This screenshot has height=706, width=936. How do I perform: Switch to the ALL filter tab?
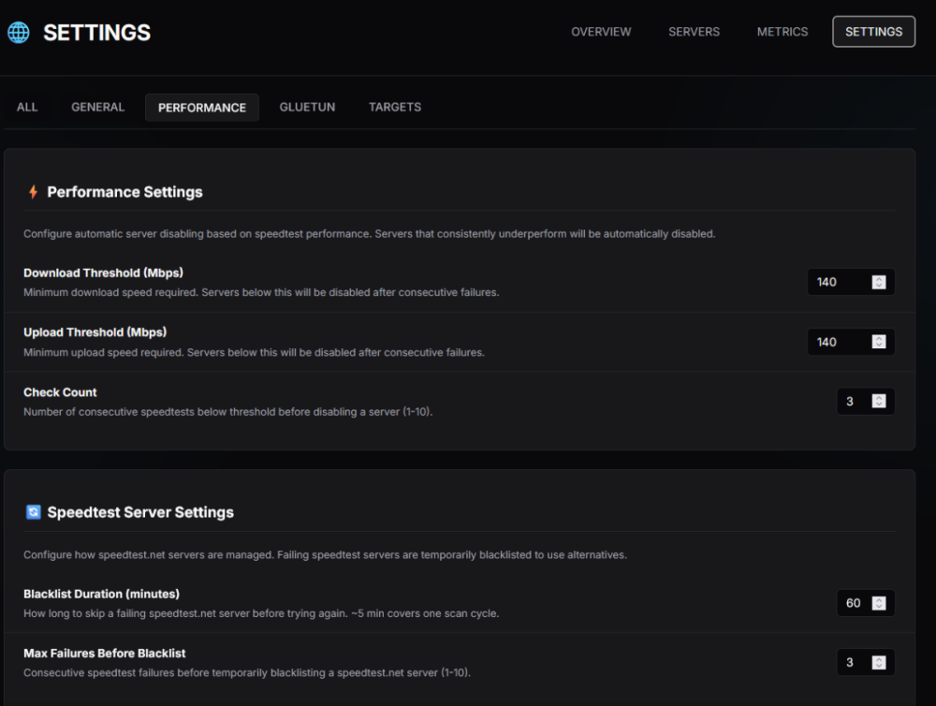(26, 107)
